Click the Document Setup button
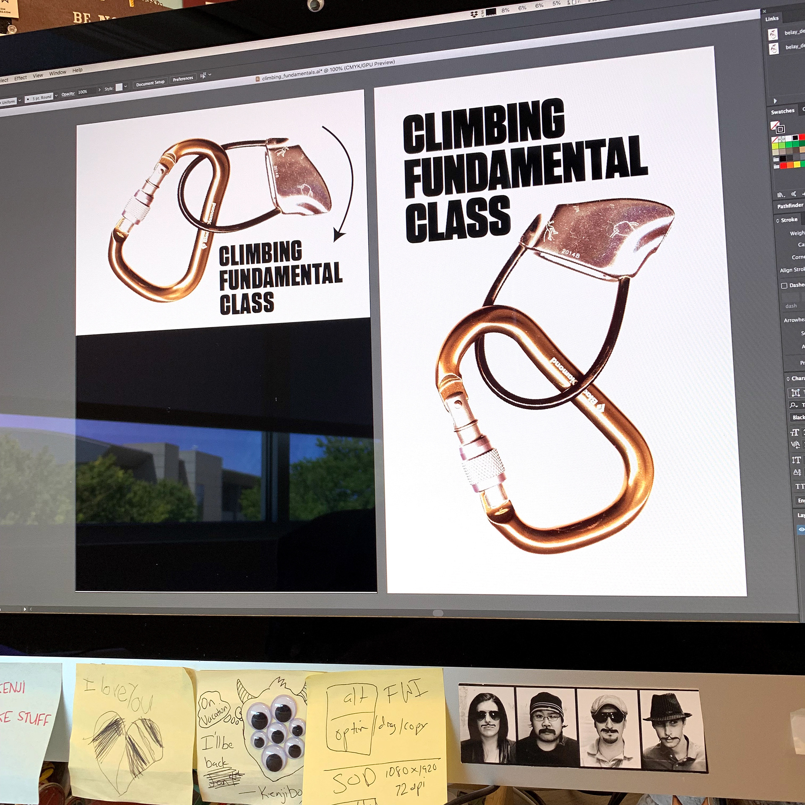Image resolution: width=805 pixels, height=805 pixels. (150, 83)
